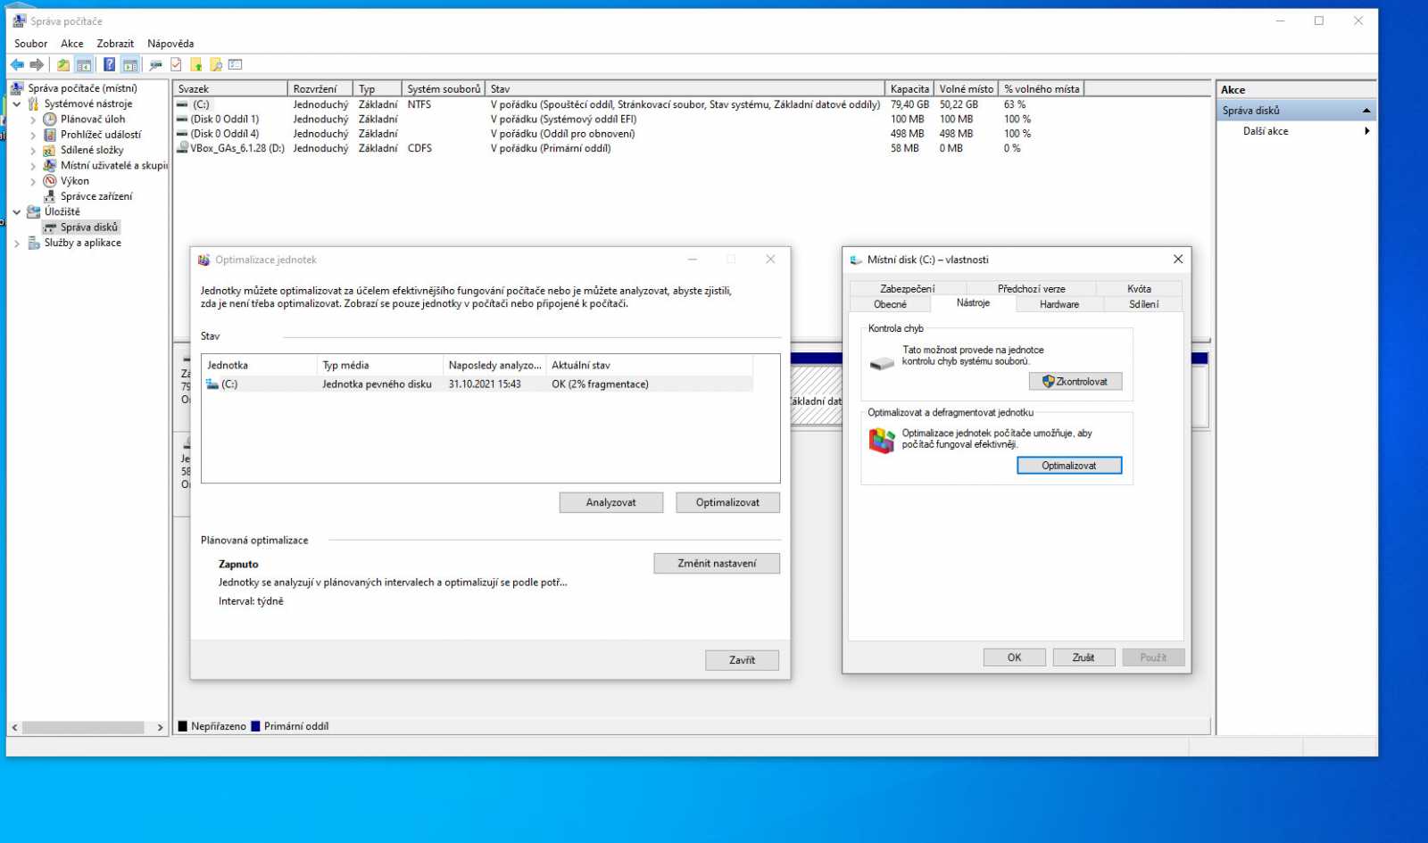The width and height of the screenshot is (1428, 843).
Task: Collapse the Správa disků actions header arrow
Action: [1366, 111]
